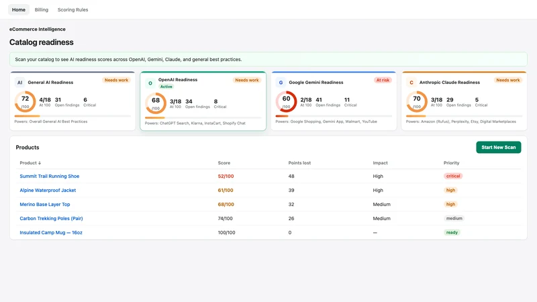
Task: Open Merino Base Layer Top product
Action: 44,204
